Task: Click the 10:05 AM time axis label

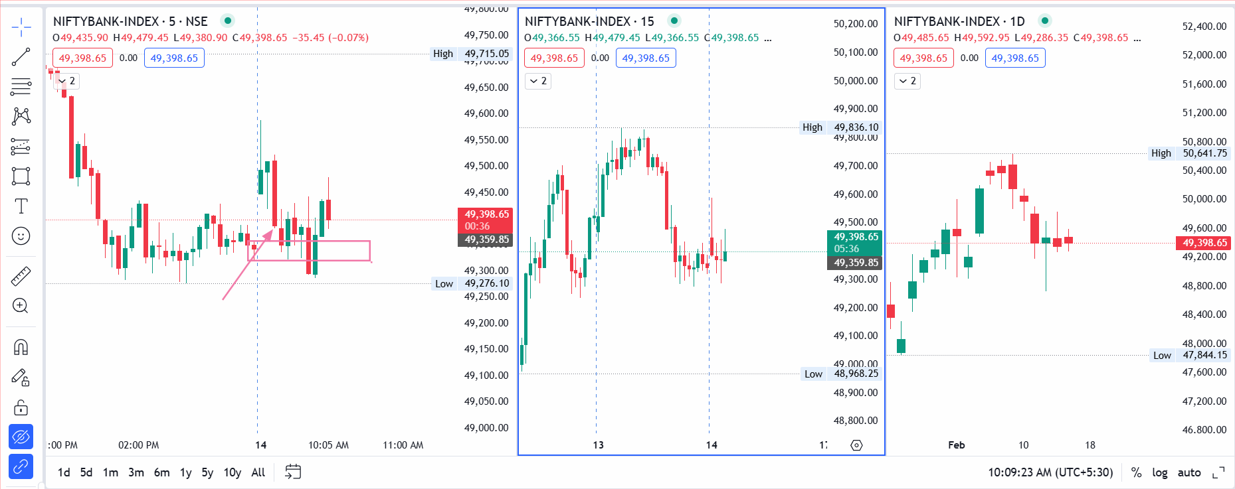Action: [328, 445]
